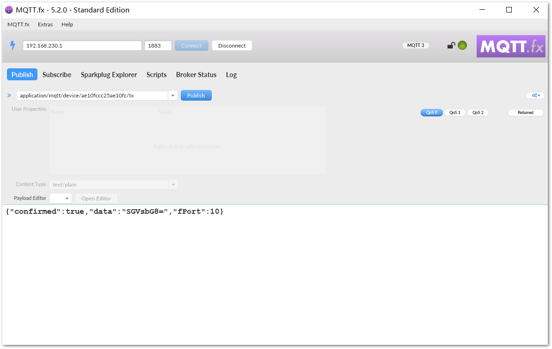The height and width of the screenshot is (349, 552).
Task: Minimize the MQTT.fx window
Action: coord(482,10)
